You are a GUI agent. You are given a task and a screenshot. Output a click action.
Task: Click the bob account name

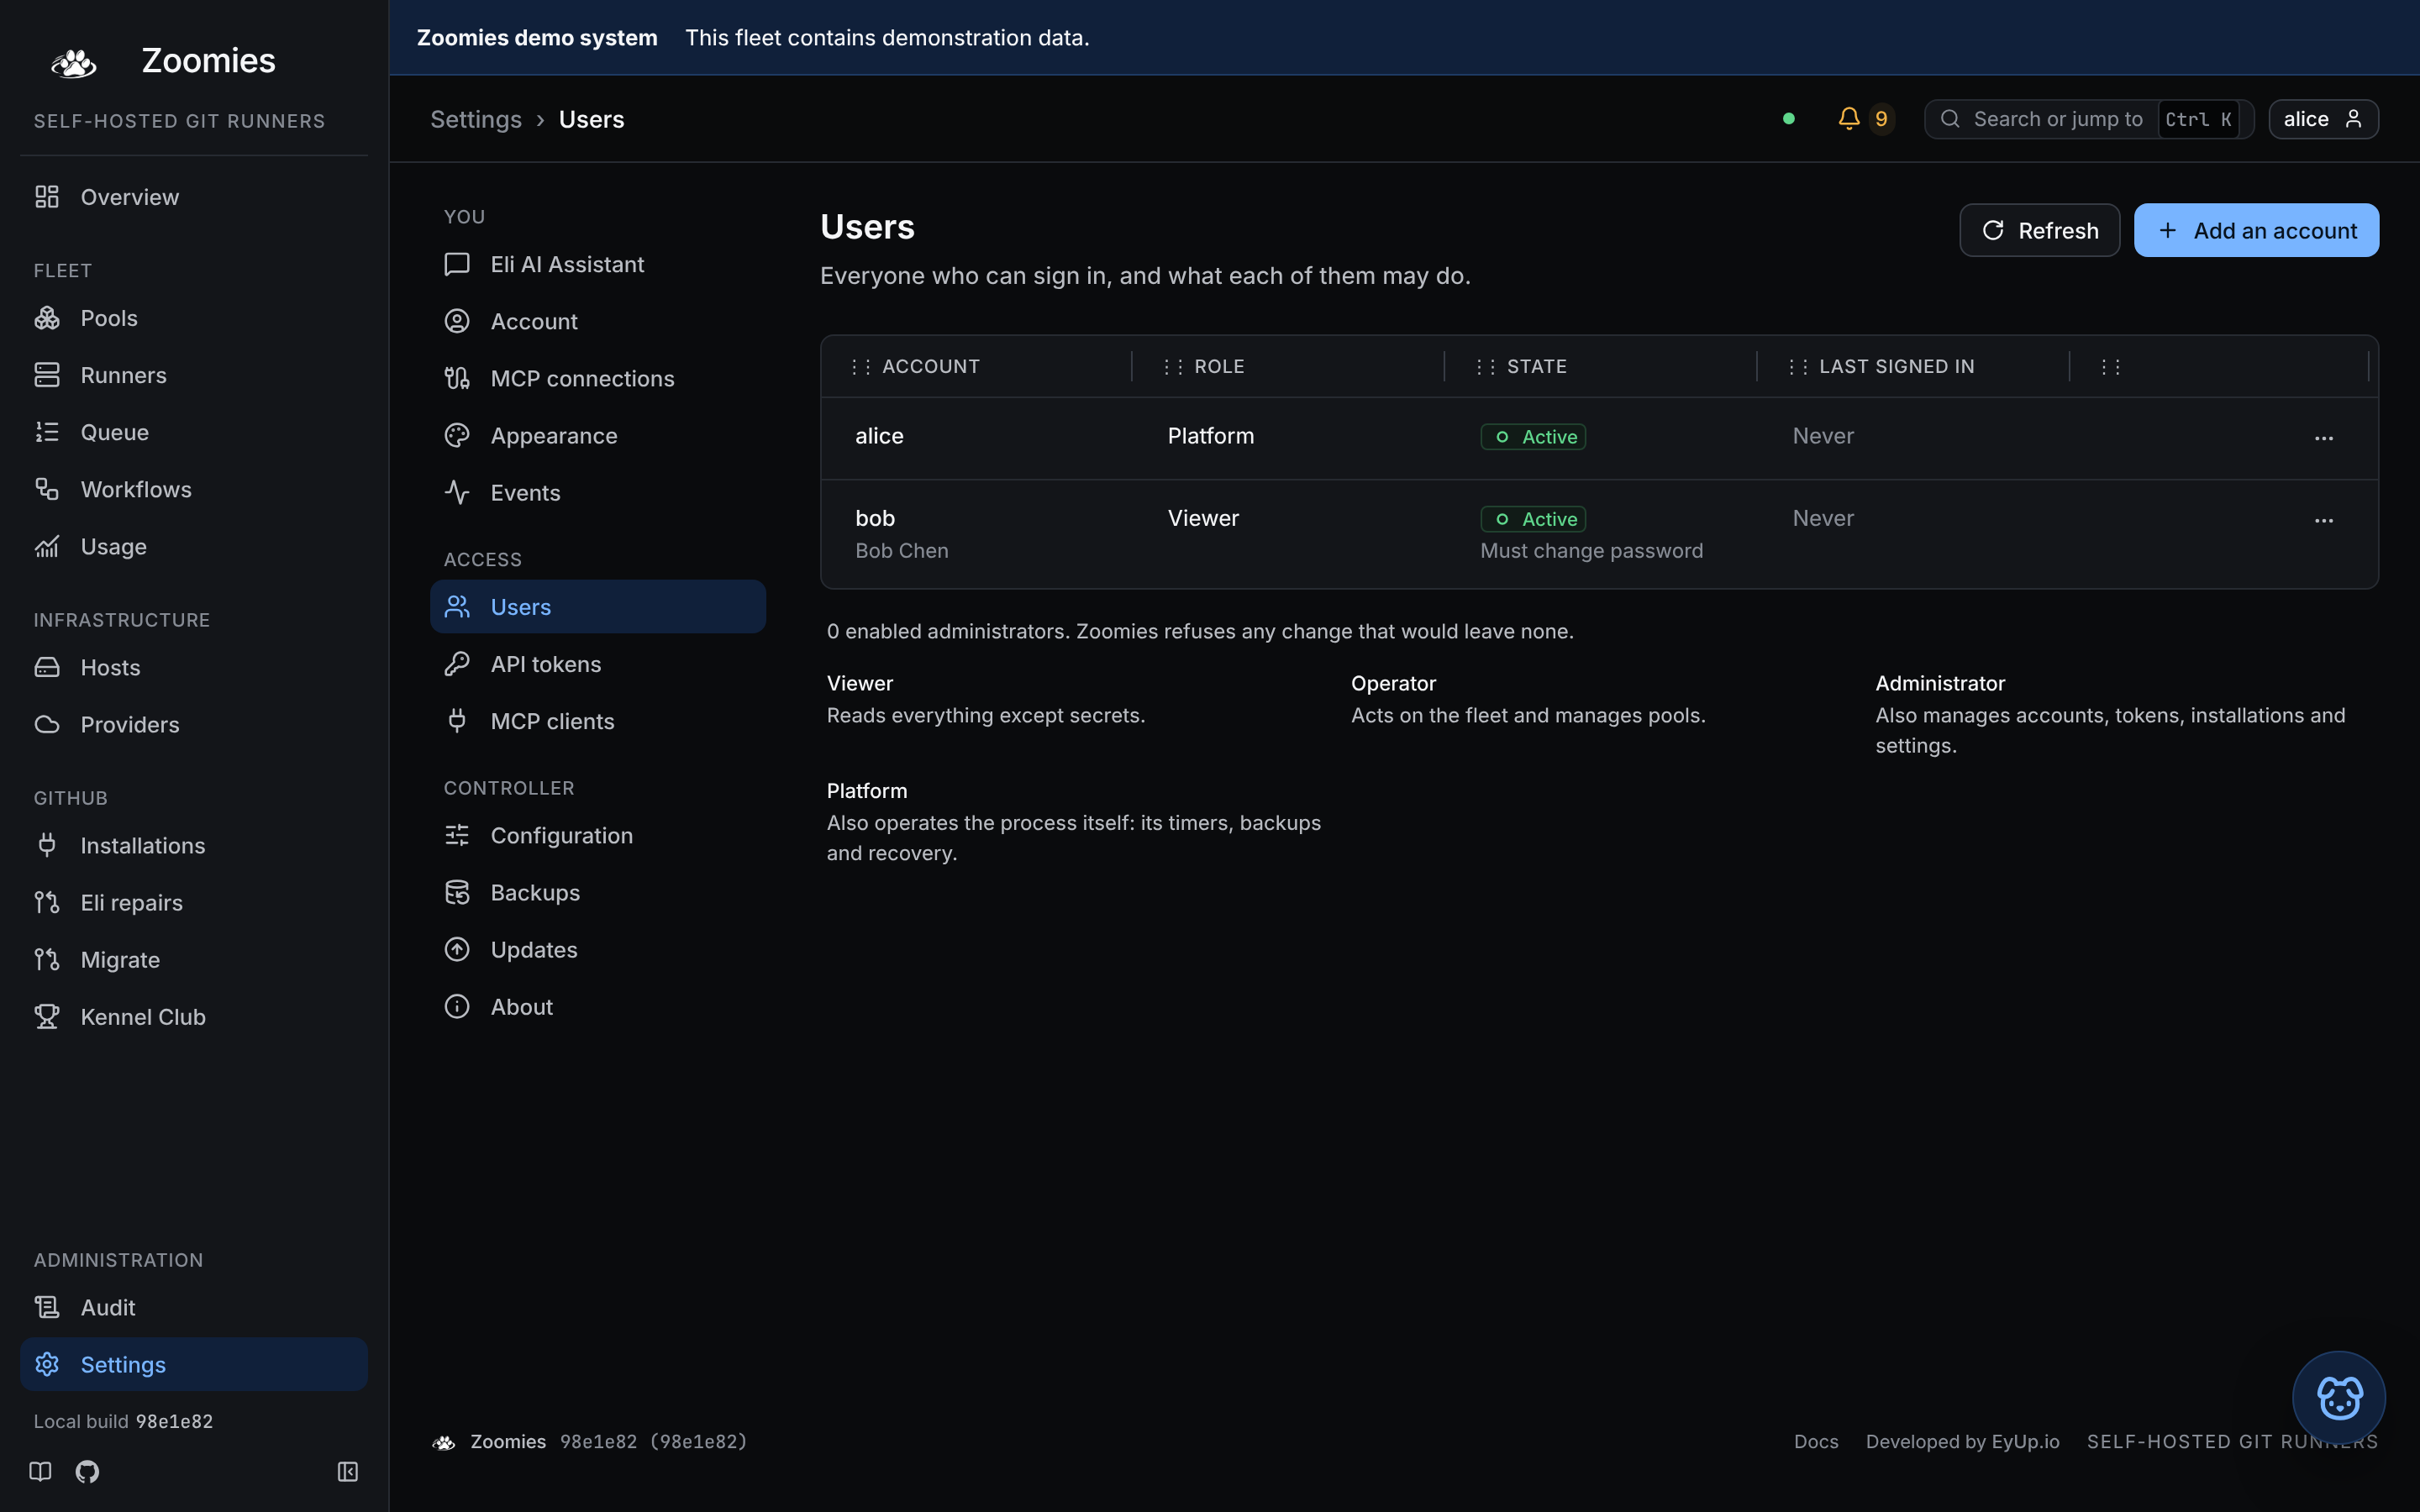tap(875, 518)
